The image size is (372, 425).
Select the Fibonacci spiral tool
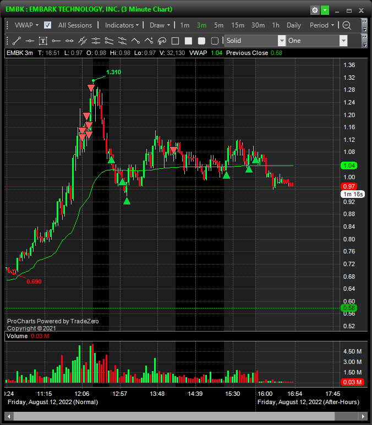click(162, 41)
